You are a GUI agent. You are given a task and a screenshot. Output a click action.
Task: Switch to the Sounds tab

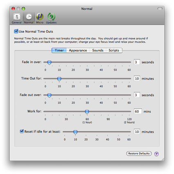coord(98,50)
